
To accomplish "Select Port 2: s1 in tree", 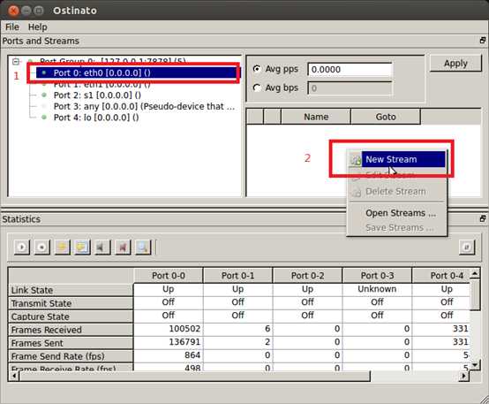I will [97, 95].
